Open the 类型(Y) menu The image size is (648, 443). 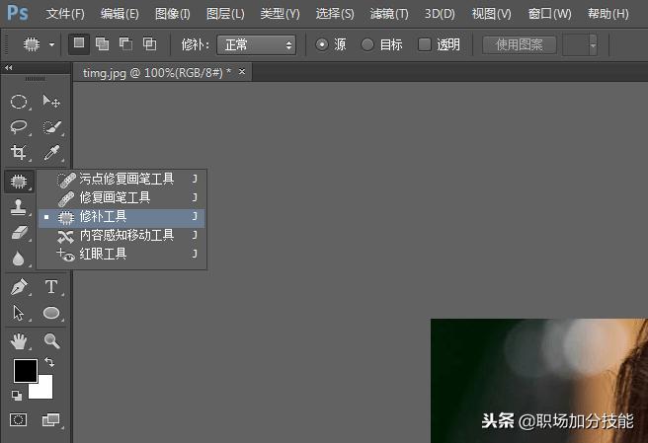pyautogui.click(x=280, y=14)
